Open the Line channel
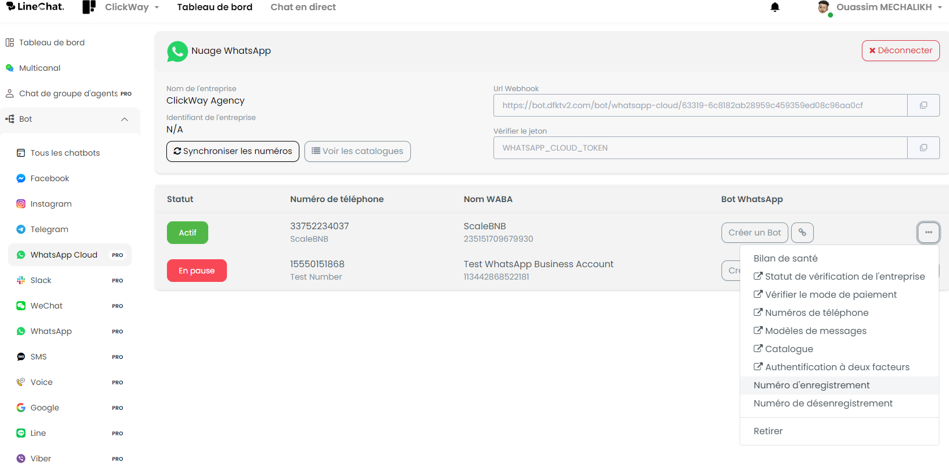 pos(38,433)
